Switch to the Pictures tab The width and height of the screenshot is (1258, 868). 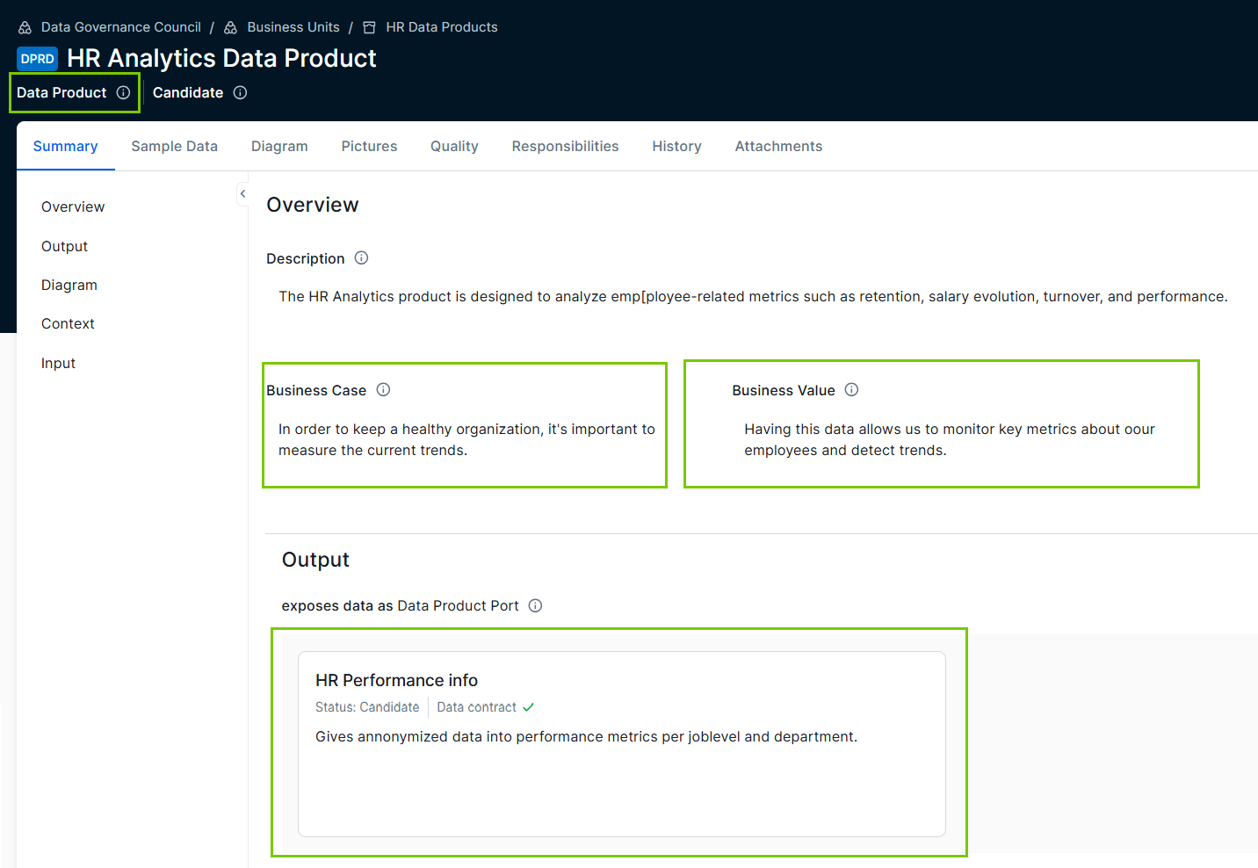click(369, 146)
